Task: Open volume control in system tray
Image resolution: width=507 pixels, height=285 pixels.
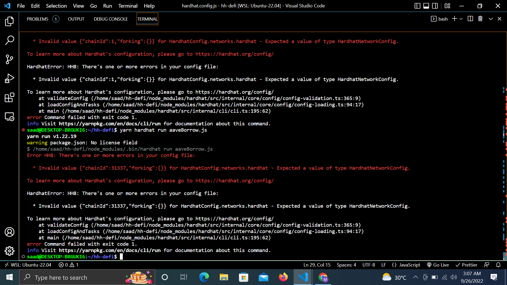Action: (x=454, y=277)
